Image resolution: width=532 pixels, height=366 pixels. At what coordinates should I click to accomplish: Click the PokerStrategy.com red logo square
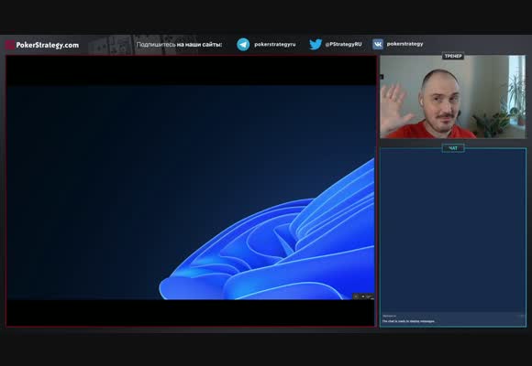point(10,45)
